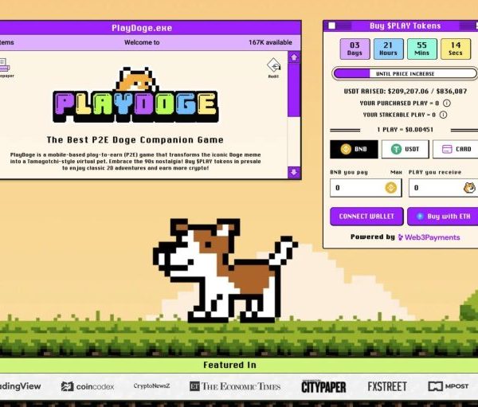Click the Until Price Increase progress bar
Viewport: 478px width, 407px height.
(405, 73)
